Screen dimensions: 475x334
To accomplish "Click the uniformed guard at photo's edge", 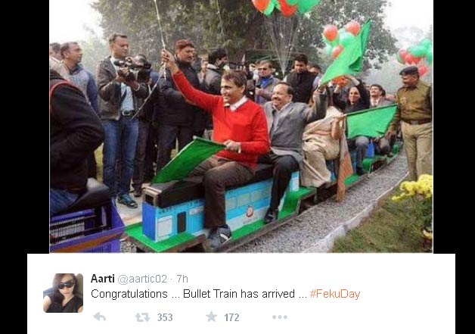I will point(414,121).
